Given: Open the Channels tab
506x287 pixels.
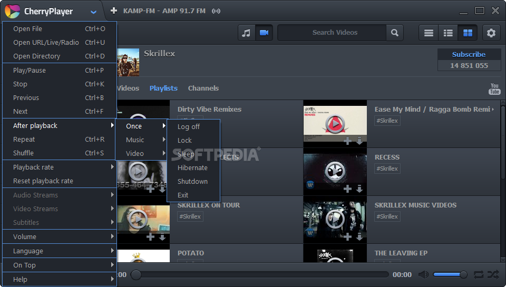Looking at the screenshot, I should tap(203, 88).
